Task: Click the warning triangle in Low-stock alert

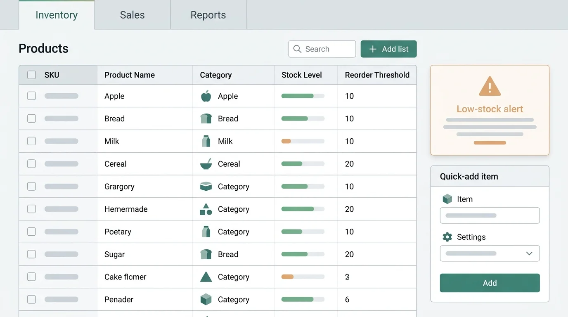Action: (x=490, y=86)
